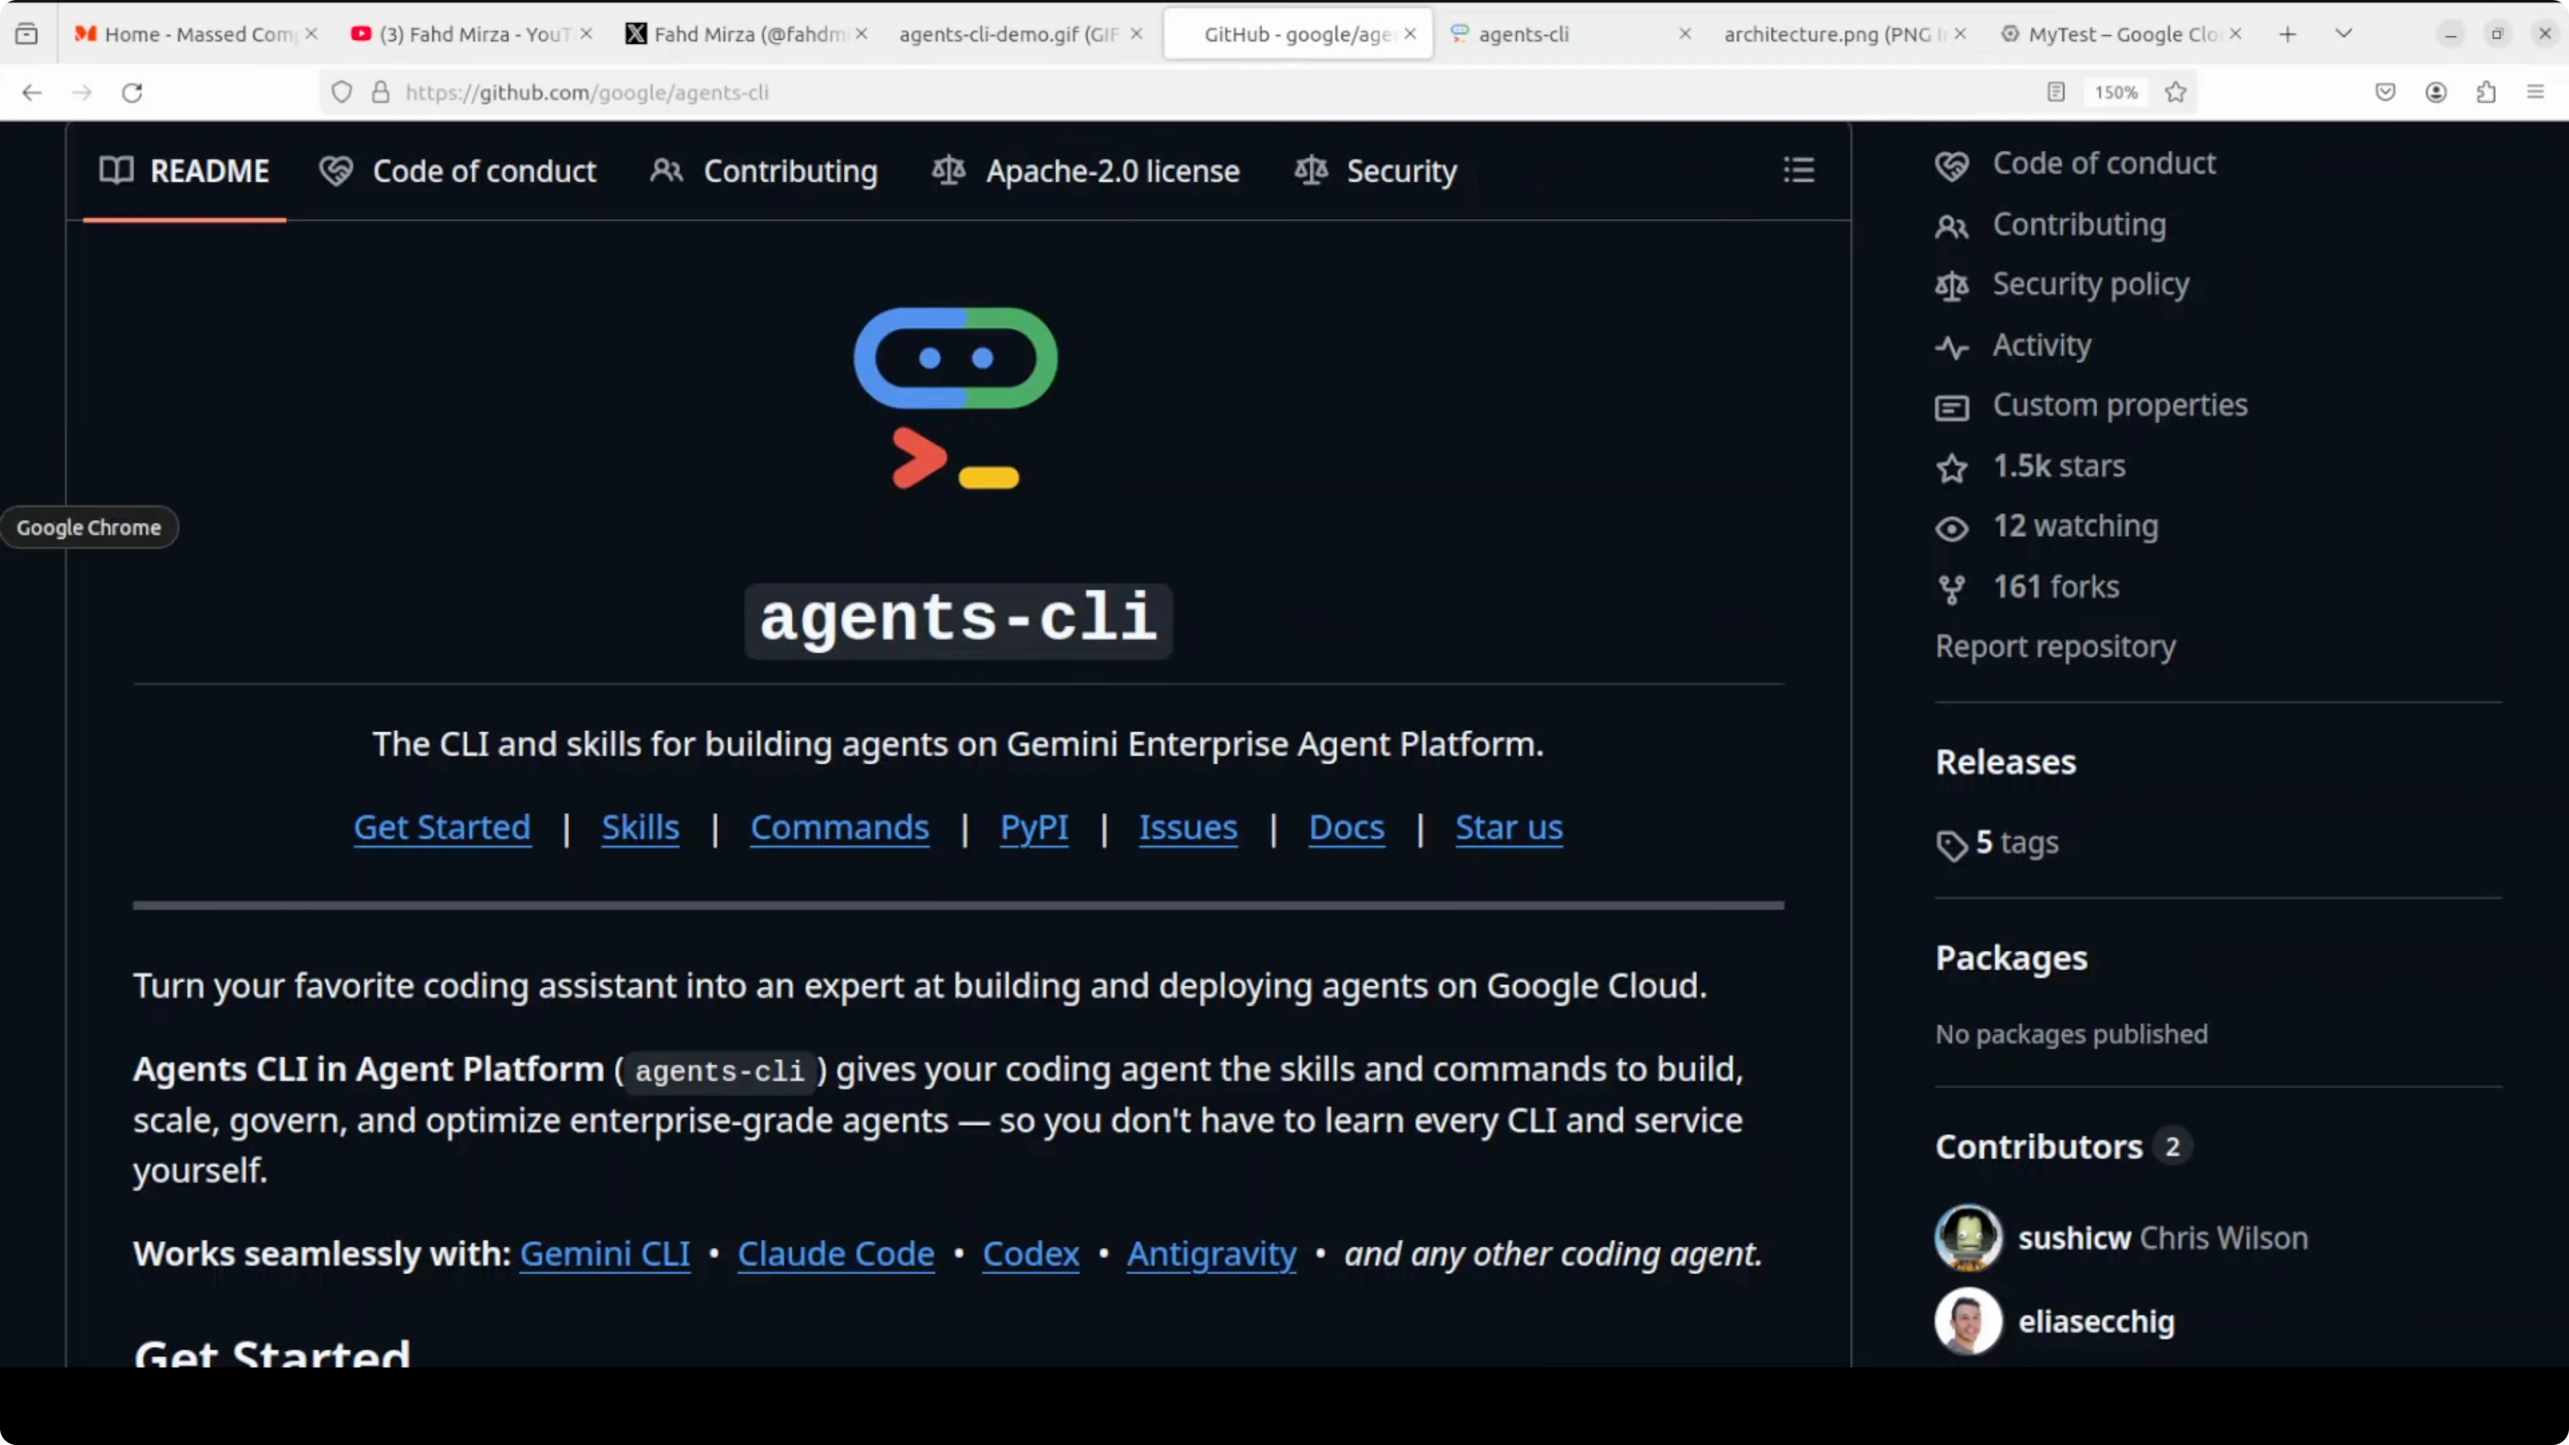Open the 5 tags releases link
Image resolution: width=2569 pixels, height=1445 pixels.
(2015, 843)
